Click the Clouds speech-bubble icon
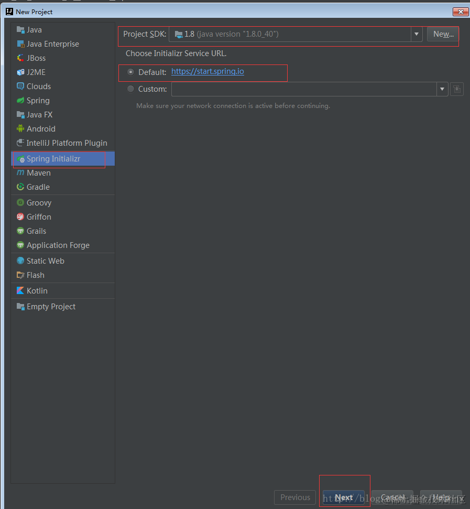Image resolution: width=470 pixels, height=509 pixels. (x=20, y=86)
